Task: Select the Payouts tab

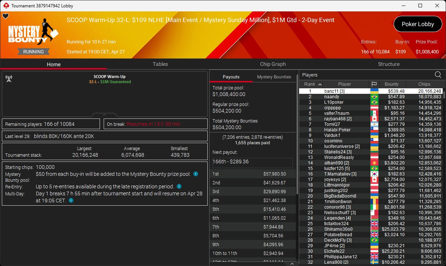Action: pyautogui.click(x=231, y=77)
